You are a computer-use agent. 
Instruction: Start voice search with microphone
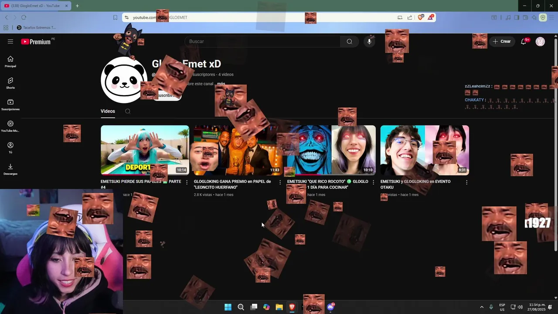[x=369, y=41]
